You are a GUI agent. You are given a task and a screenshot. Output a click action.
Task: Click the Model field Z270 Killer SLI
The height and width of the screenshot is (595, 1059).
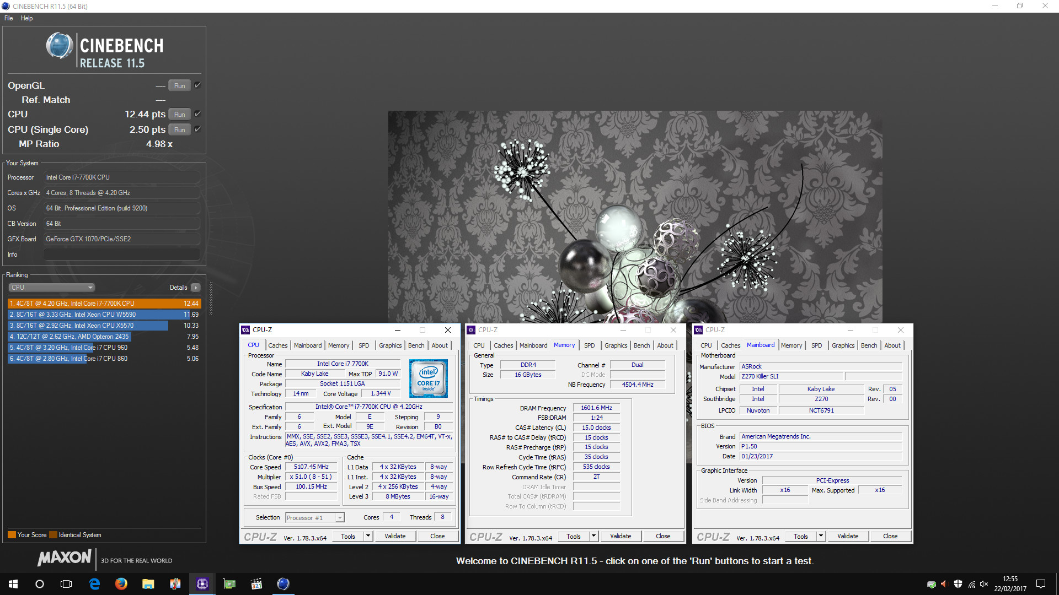click(x=791, y=377)
